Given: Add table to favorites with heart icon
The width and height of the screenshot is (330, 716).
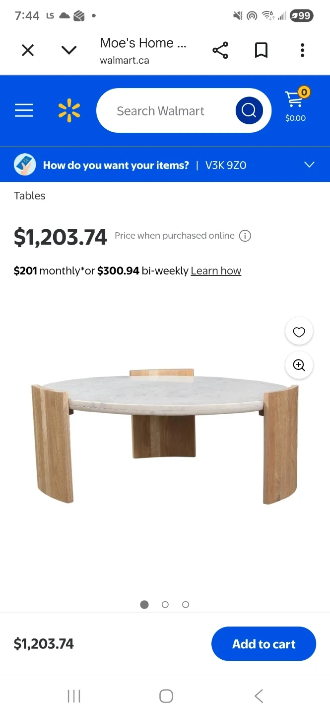Looking at the screenshot, I should (299, 332).
